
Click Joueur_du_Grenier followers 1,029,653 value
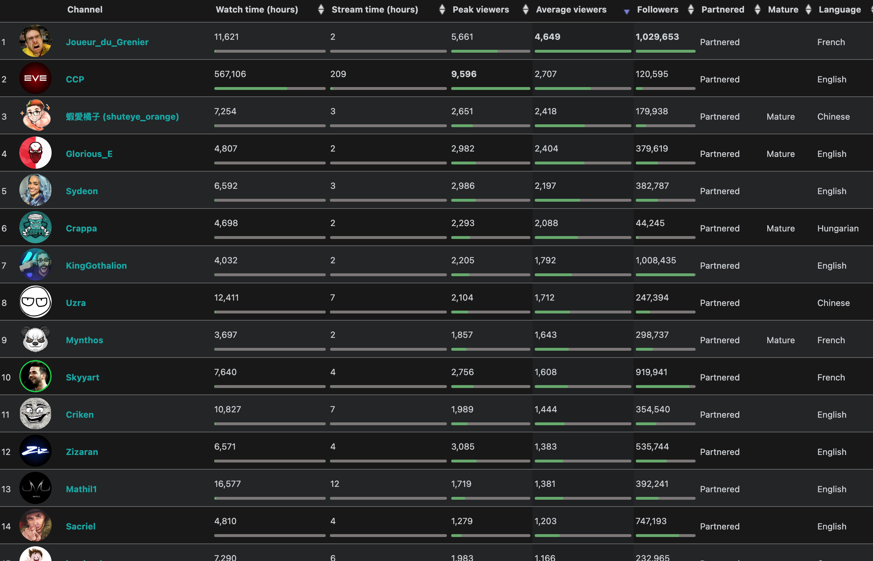[x=657, y=37]
